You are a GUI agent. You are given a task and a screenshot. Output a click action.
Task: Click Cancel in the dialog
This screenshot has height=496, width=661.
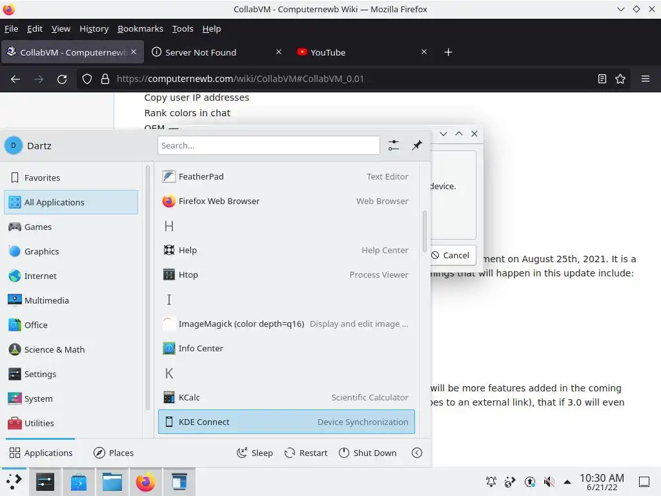pos(453,255)
